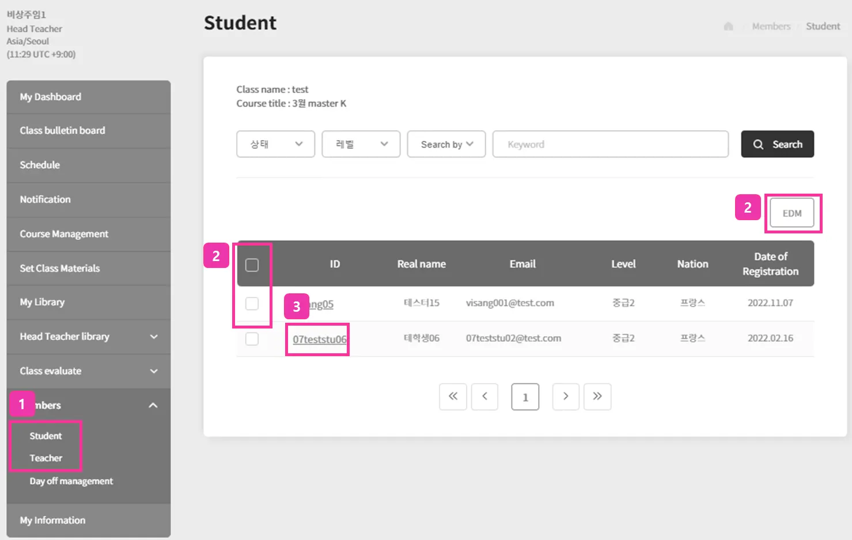
Task: Go to the next page of results
Action: (x=566, y=396)
